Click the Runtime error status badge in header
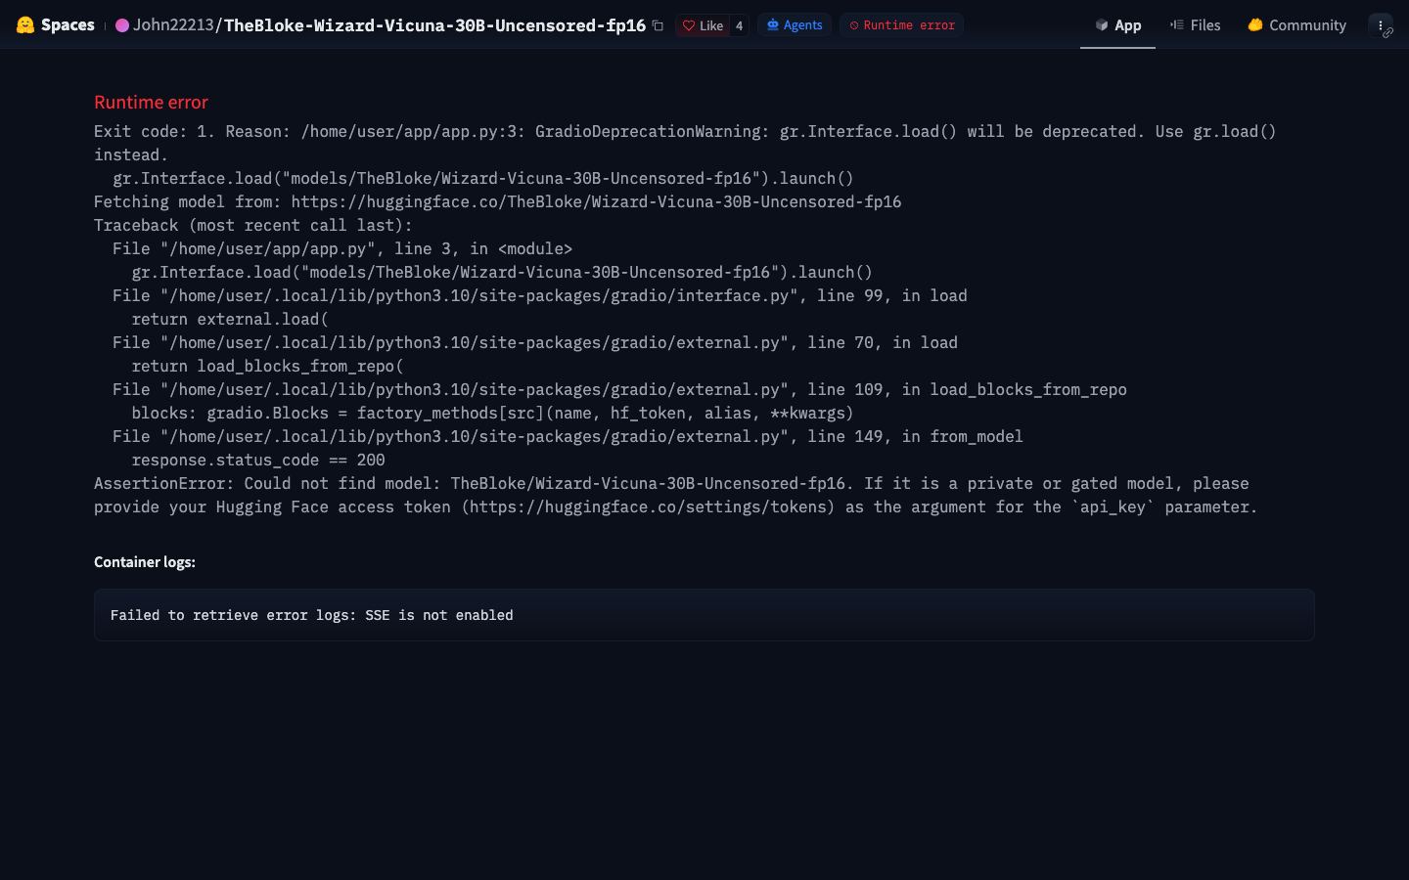The height and width of the screenshot is (880, 1409). tap(901, 25)
